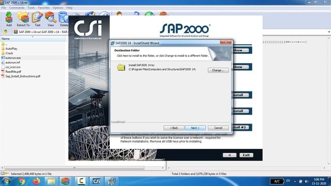
Task: Open Google Chrome from the taskbar
Action: click(21, 181)
